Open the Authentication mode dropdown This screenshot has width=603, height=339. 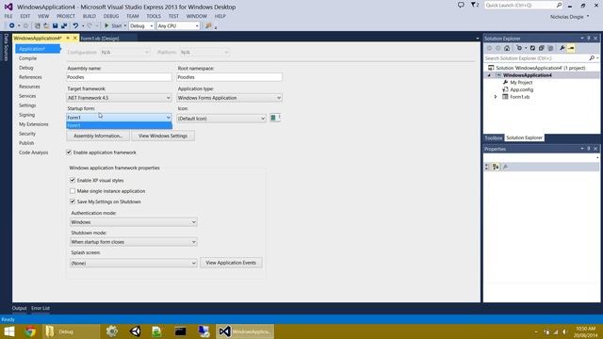point(134,222)
